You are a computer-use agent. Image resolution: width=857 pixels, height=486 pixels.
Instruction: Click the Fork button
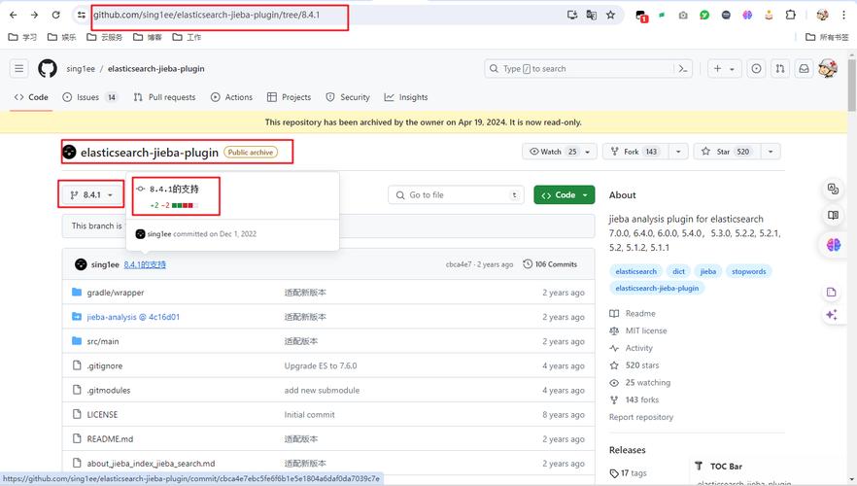[636, 152]
